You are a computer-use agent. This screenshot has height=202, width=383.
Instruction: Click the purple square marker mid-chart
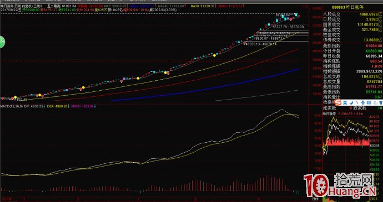coord(124,79)
